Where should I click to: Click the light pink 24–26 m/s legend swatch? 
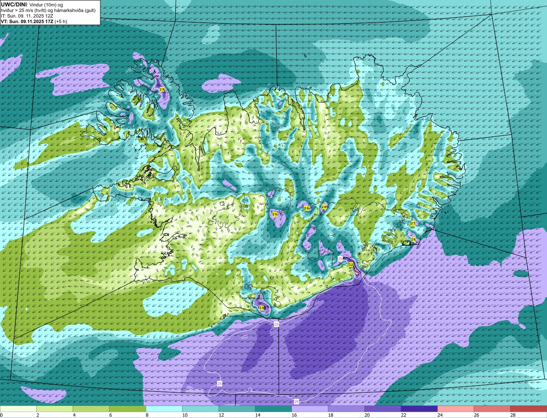456,409
